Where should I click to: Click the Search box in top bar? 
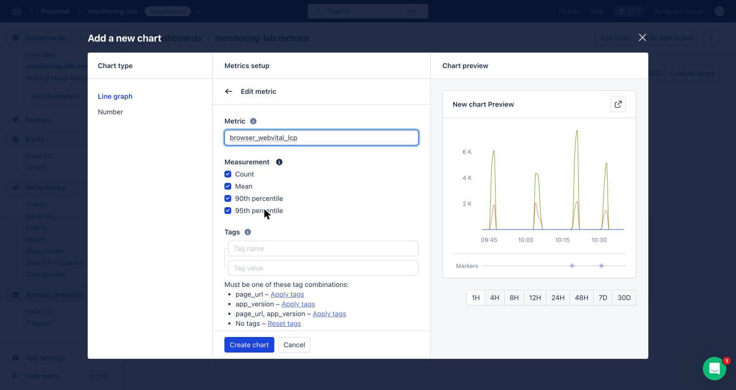click(368, 11)
